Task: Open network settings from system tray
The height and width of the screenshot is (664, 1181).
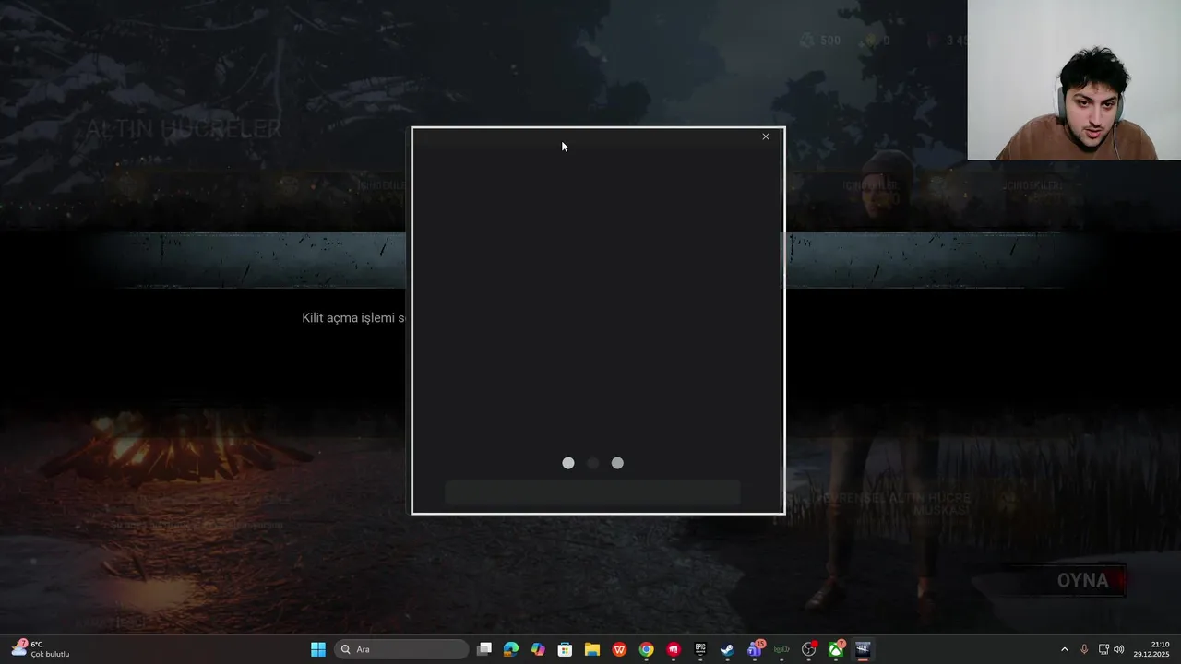Action: point(1103,649)
